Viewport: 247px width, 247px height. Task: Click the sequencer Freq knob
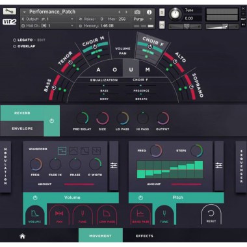156,151
